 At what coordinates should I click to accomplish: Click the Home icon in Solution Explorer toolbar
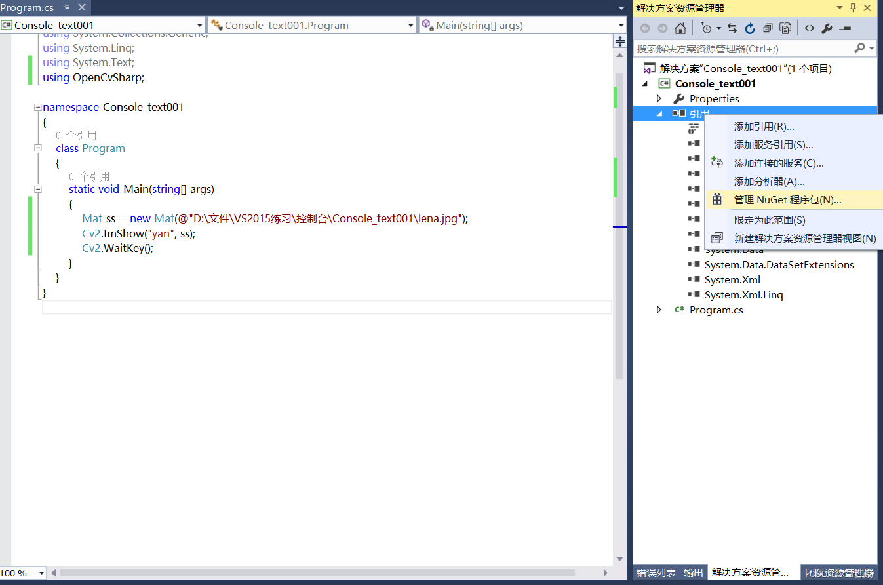pos(680,28)
